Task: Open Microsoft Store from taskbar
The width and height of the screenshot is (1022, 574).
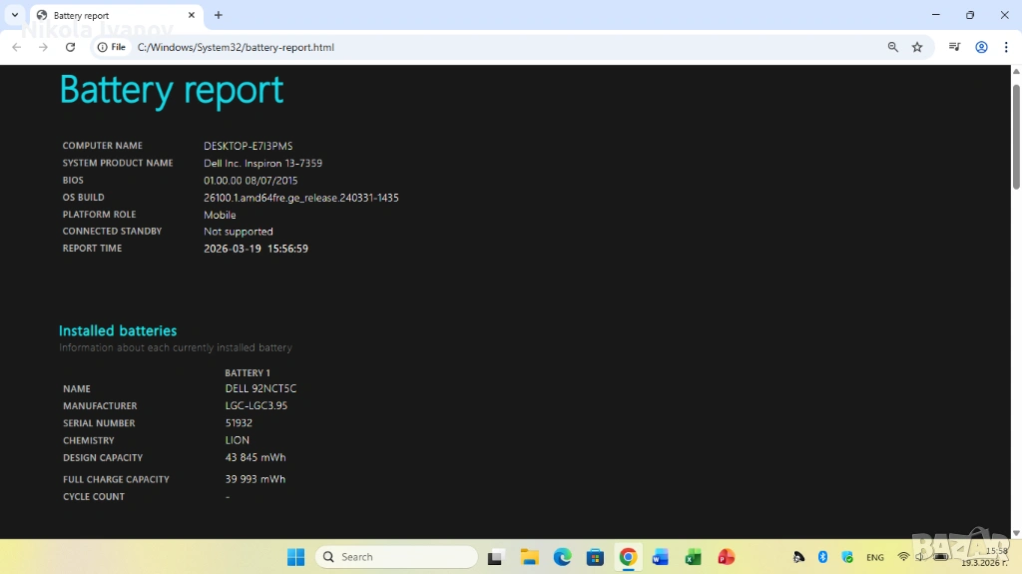Action: click(x=595, y=557)
